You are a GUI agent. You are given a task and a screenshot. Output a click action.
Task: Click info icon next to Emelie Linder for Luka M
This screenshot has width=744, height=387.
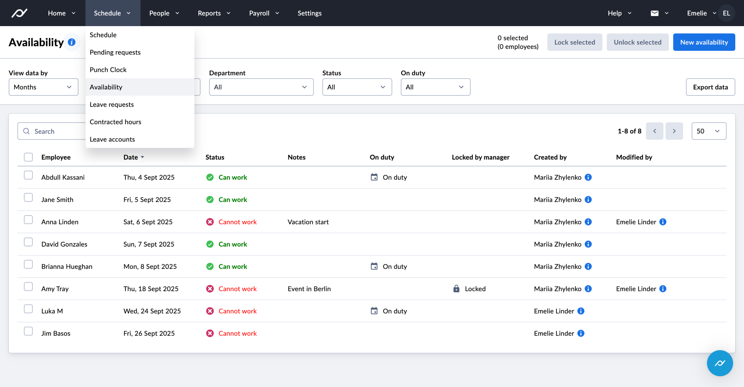(x=581, y=311)
